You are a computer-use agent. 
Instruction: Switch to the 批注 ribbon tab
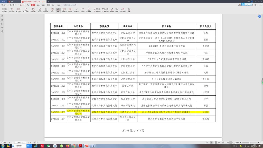pos(38,5)
